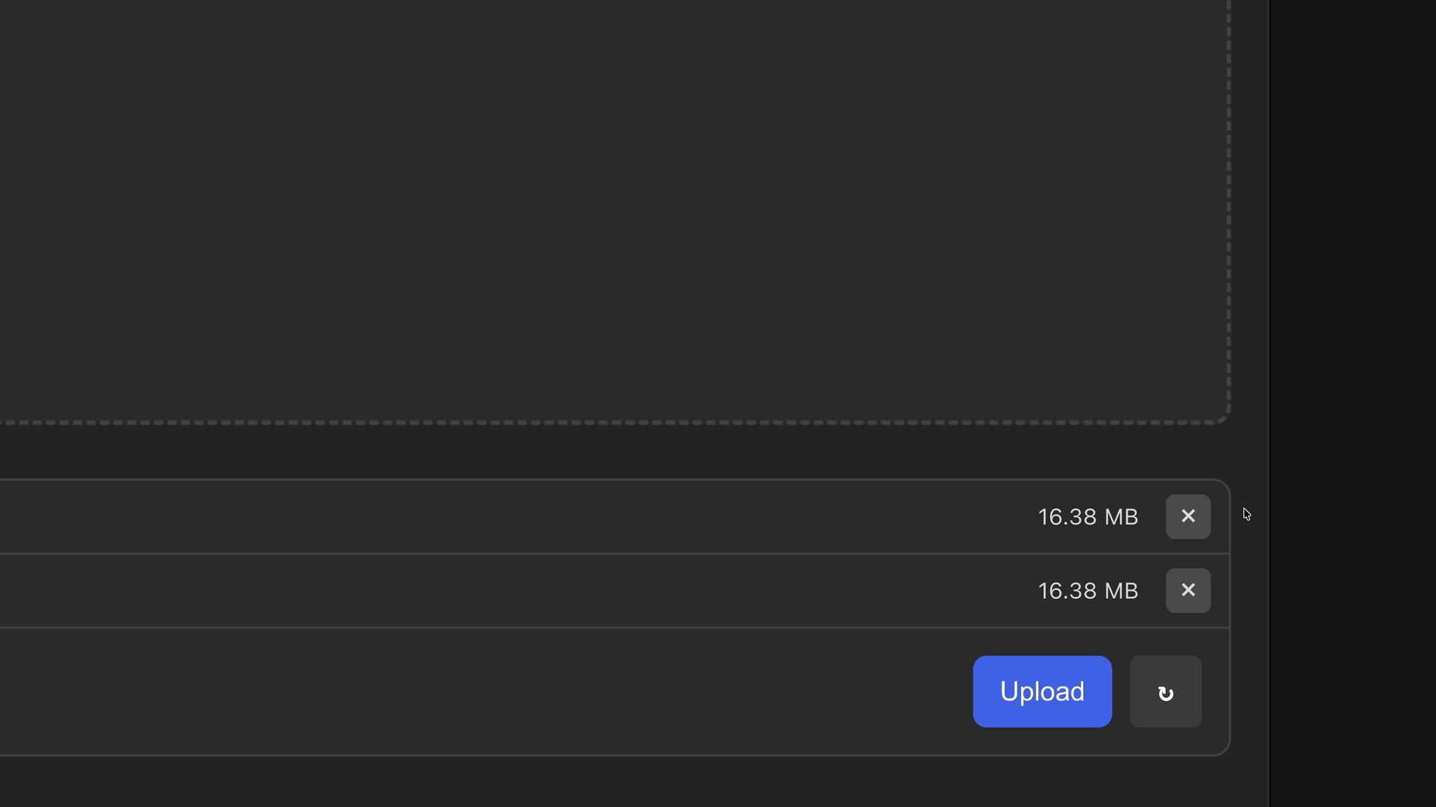Remove the second 16.38 MB file
This screenshot has width=1436, height=807.
[1188, 590]
